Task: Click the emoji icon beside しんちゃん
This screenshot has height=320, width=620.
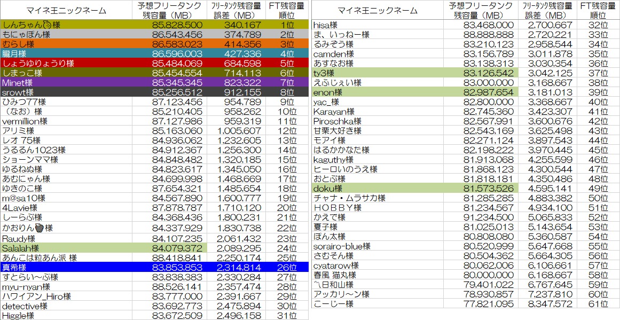Action: pyautogui.click(x=46, y=25)
